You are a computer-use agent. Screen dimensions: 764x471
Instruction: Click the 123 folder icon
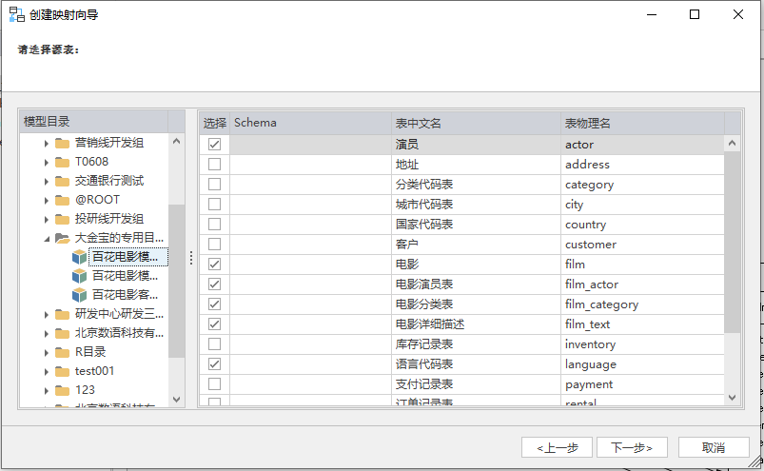(63, 391)
